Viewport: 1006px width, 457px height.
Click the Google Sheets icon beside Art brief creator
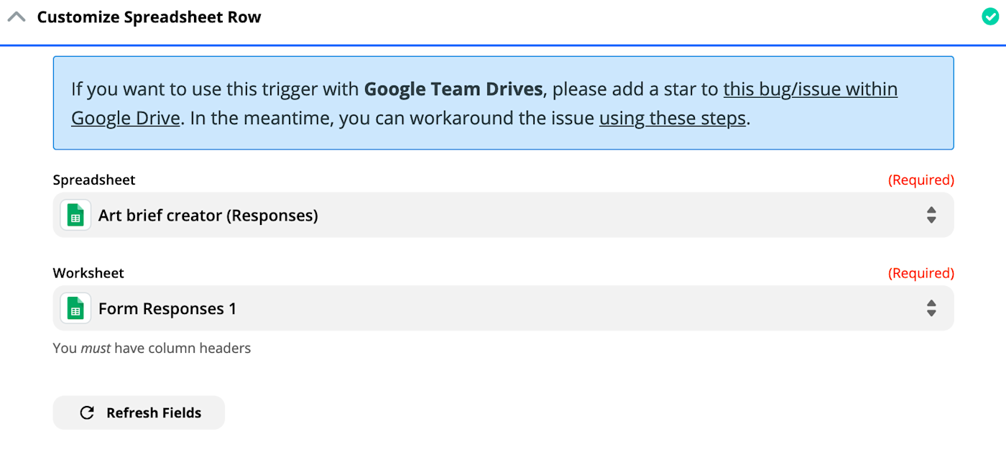[75, 214]
